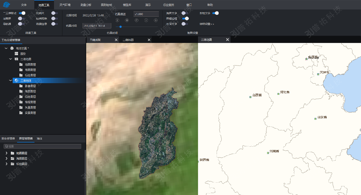Click the 详细设置>> link
Viewport: 361px width, 195px height.
pos(207,24)
